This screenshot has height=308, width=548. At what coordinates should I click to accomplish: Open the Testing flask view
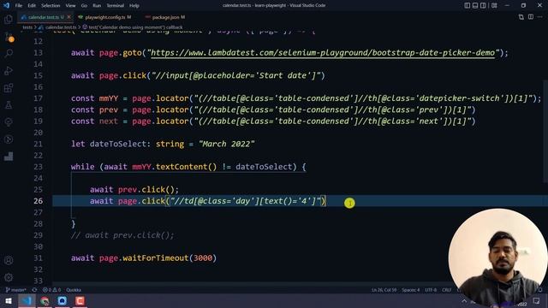(9, 104)
